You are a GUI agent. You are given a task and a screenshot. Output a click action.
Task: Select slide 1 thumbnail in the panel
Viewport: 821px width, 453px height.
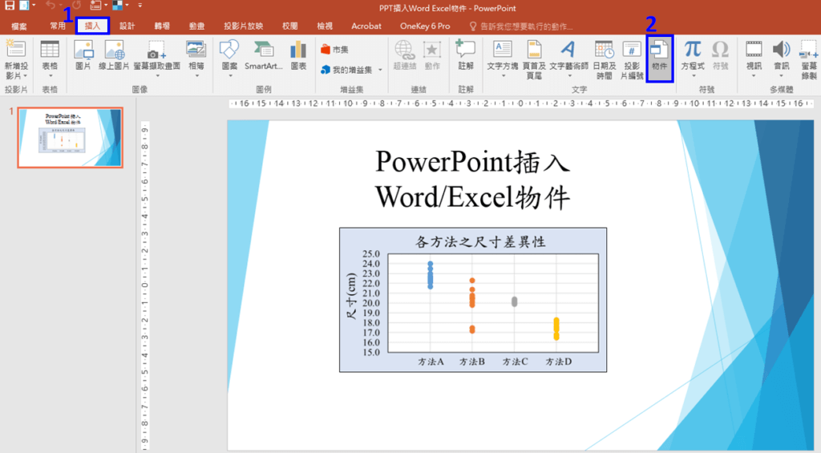[71, 138]
